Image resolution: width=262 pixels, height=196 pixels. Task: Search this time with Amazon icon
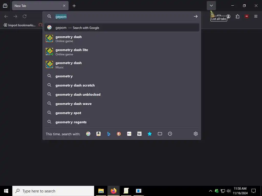click(99, 134)
